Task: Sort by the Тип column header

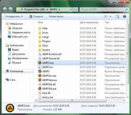Action: tap(107, 22)
